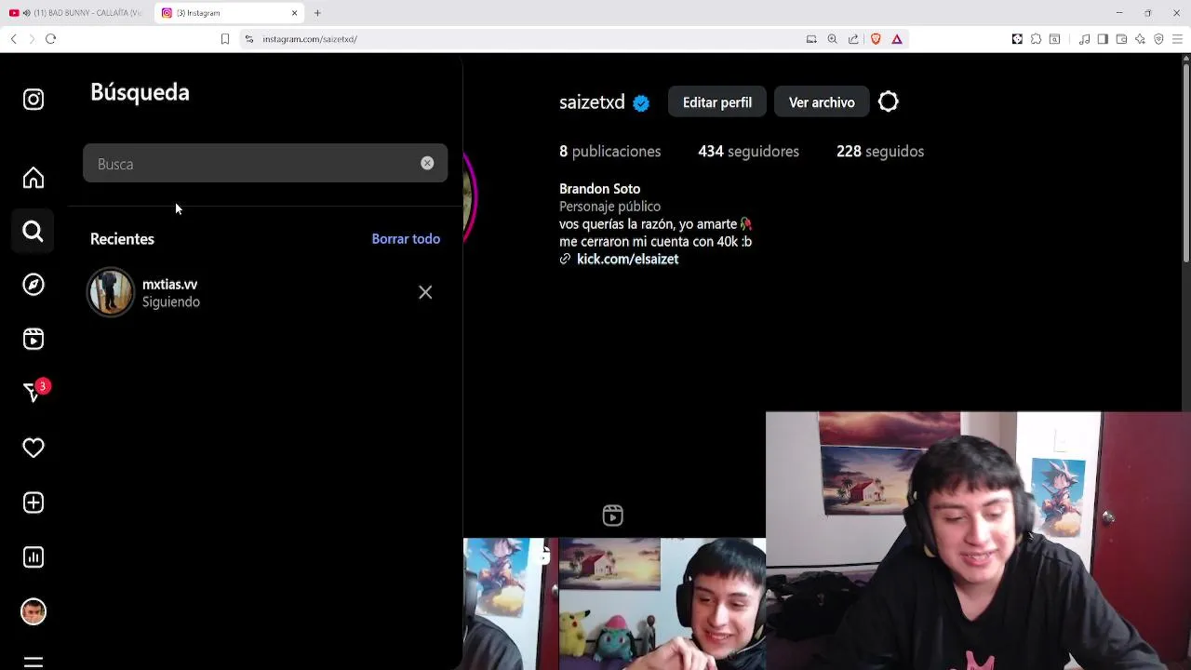Viewport: 1191px width, 670px height.
Task: Click Borrar todo to clear recents
Action: click(406, 239)
